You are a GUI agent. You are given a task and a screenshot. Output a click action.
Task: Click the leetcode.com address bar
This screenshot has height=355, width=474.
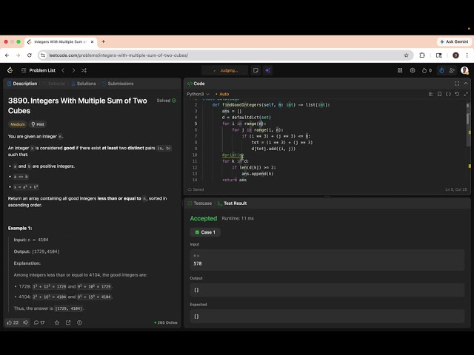point(225,55)
